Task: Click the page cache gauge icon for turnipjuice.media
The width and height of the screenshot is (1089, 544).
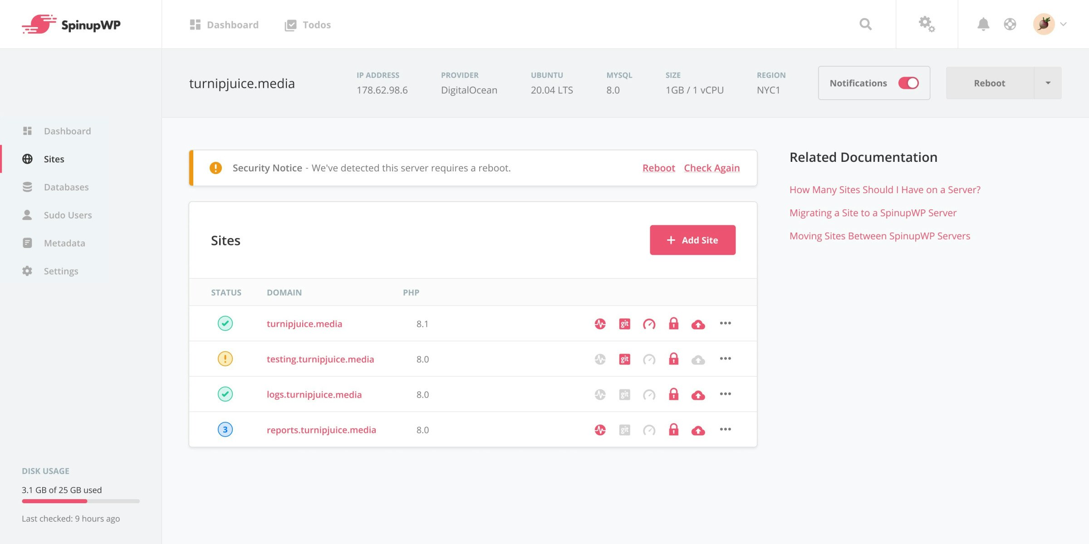Action: click(649, 324)
